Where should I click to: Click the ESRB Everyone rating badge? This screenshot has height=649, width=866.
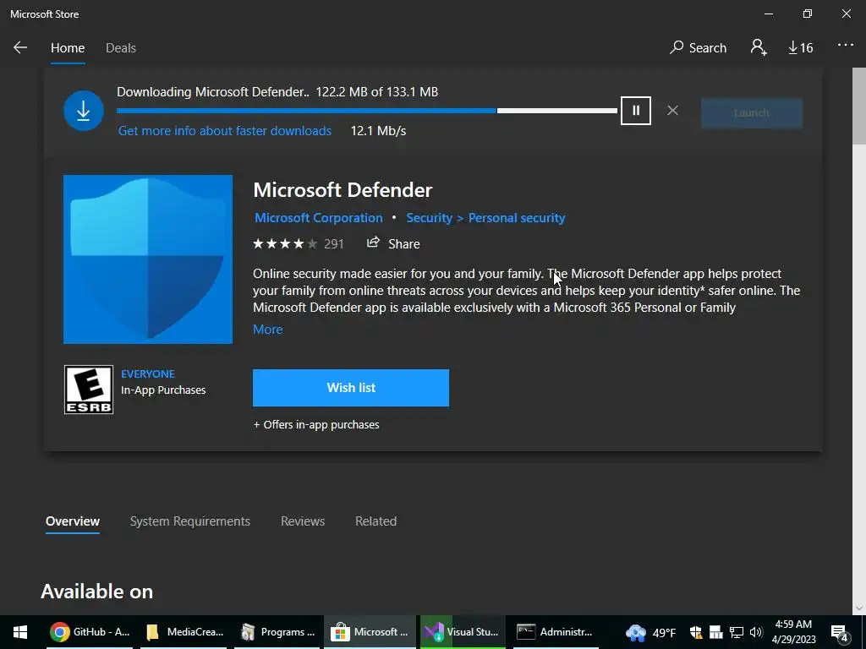(88, 390)
